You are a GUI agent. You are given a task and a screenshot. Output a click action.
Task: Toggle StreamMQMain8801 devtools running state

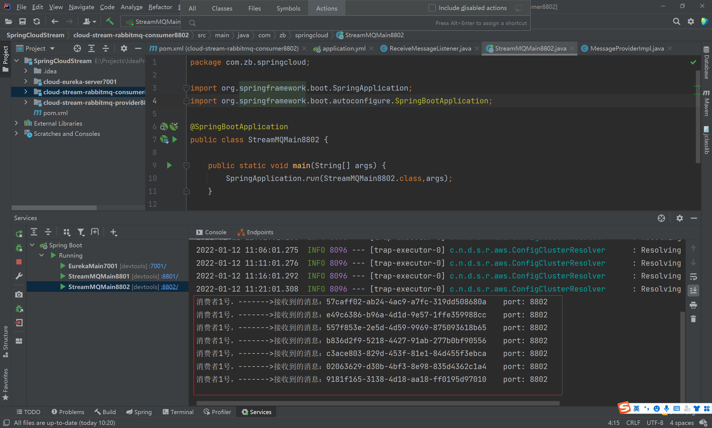61,277
